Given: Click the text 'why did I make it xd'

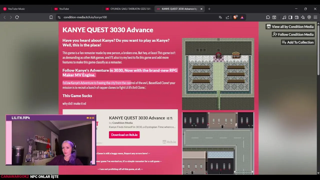Looking at the screenshot, I should click(74, 103).
